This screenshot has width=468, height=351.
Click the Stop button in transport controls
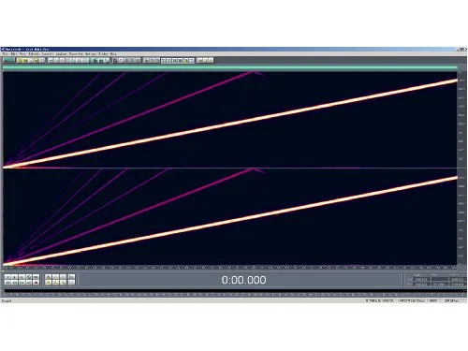point(7,277)
